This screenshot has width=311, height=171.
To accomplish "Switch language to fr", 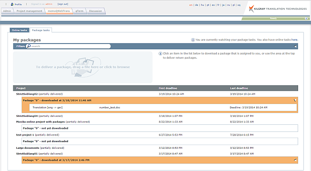I will 219,5.
